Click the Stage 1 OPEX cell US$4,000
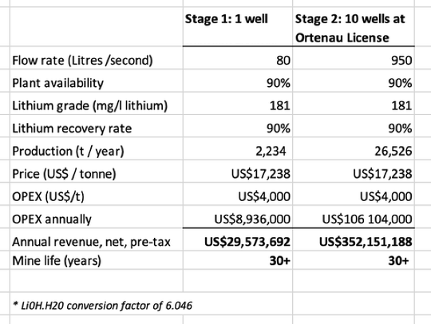The image size is (431, 324). pyautogui.click(x=238, y=196)
